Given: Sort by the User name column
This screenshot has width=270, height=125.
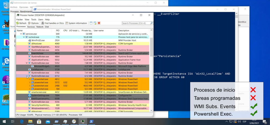Looking at the screenshot, I should 105,31.
